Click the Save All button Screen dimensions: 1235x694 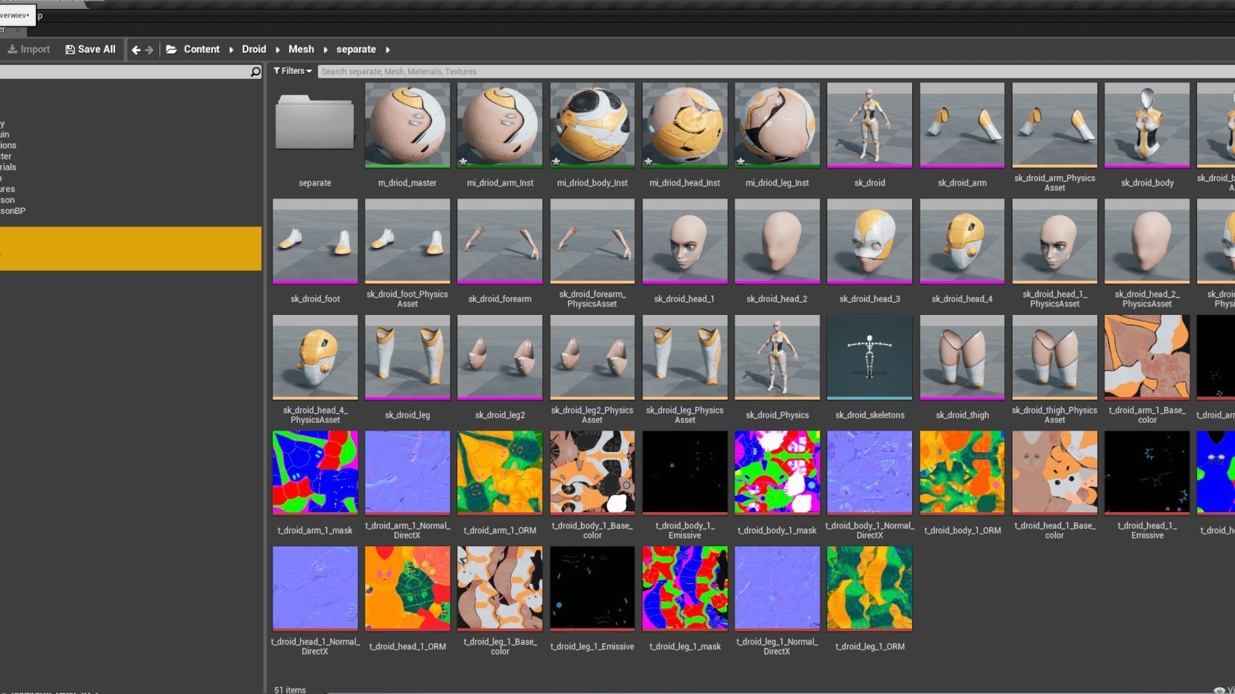point(91,49)
